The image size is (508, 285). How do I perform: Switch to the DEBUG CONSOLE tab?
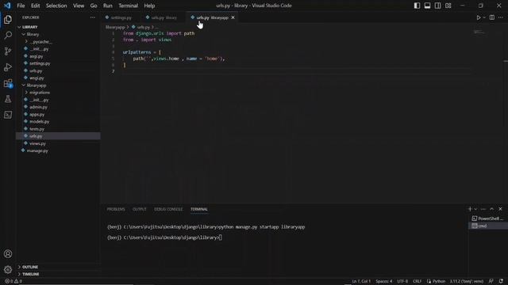click(168, 209)
